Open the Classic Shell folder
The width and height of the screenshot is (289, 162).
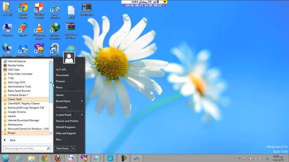point(25,99)
